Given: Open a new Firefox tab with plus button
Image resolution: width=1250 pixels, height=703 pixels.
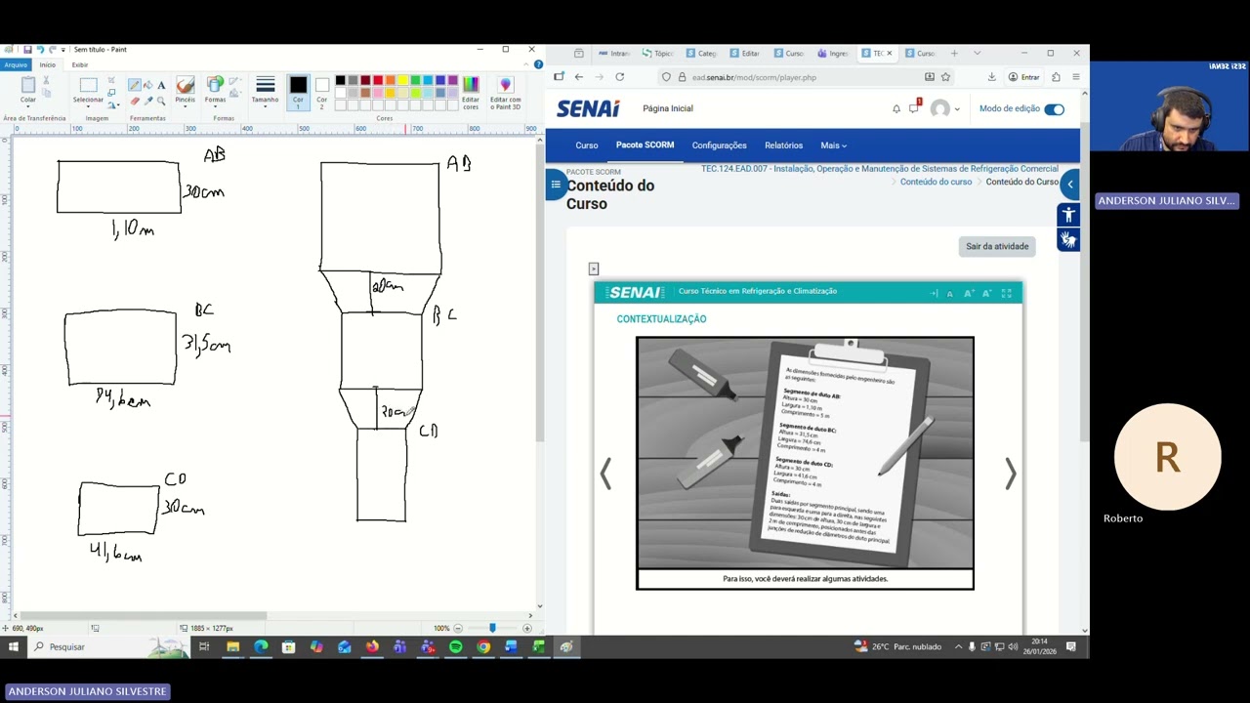Looking at the screenshot, I should click(954, 53).
